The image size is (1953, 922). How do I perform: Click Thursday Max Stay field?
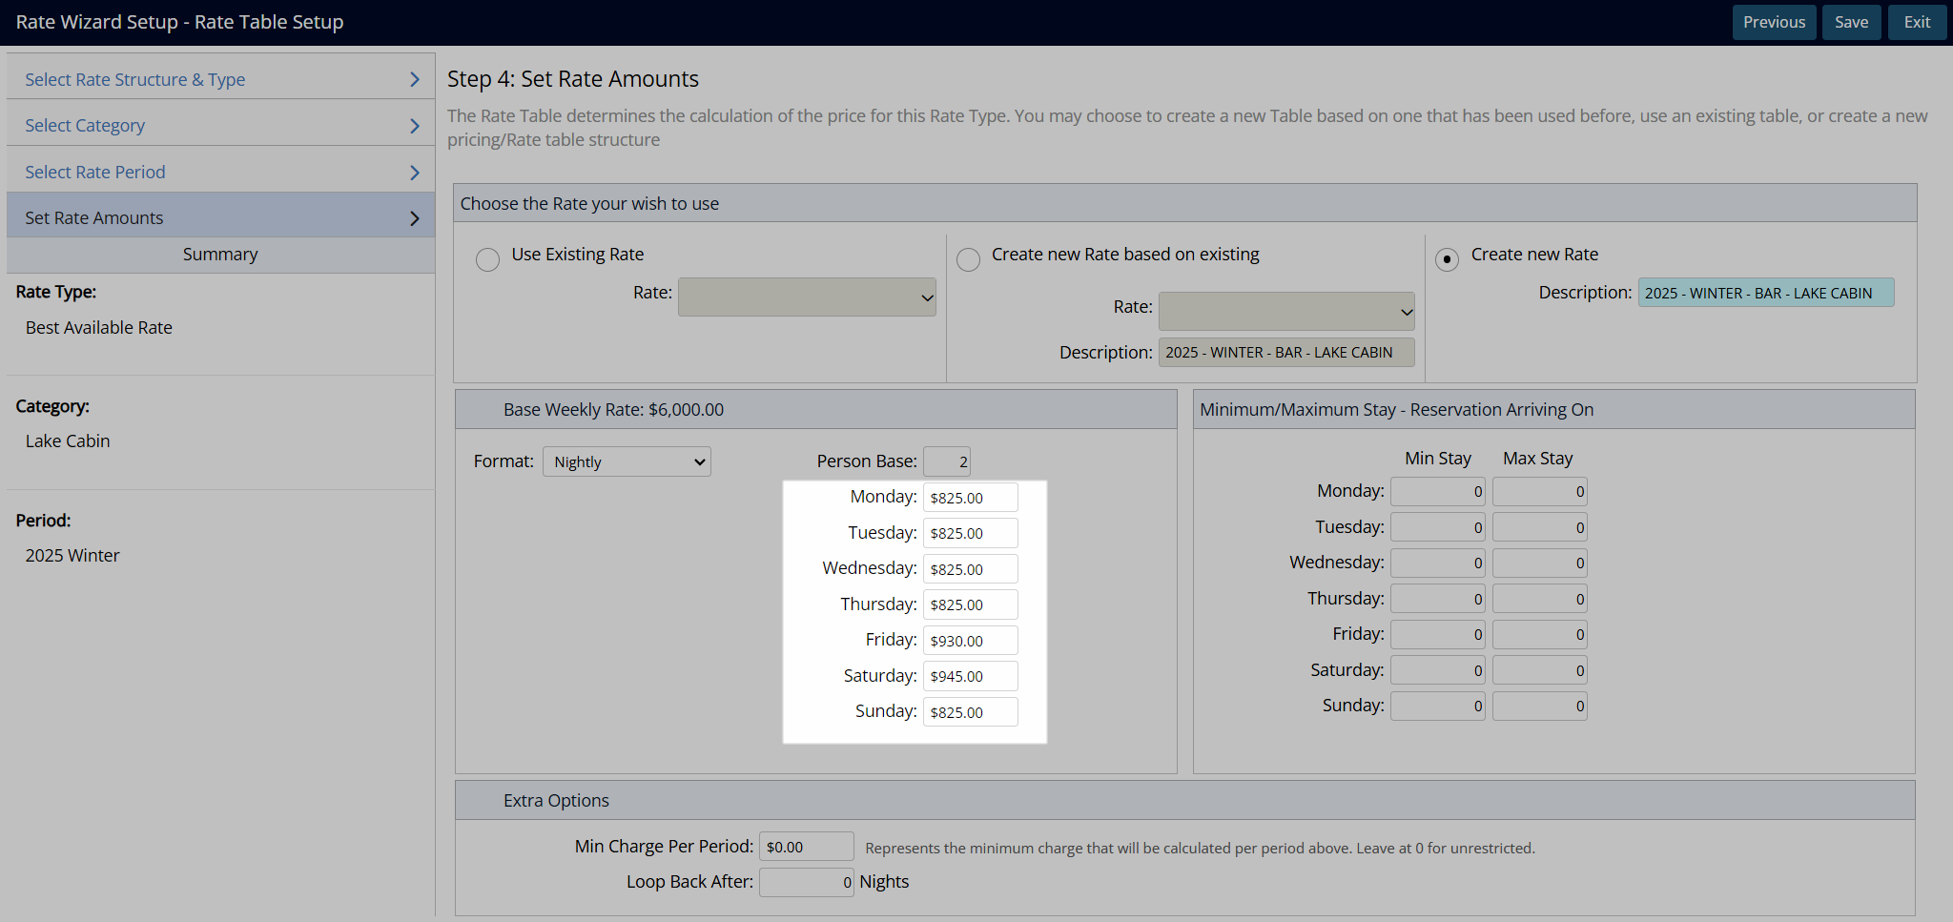(x=1539, y=599)
